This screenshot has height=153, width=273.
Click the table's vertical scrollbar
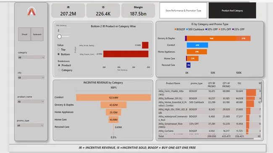click(x=262, y=92)
